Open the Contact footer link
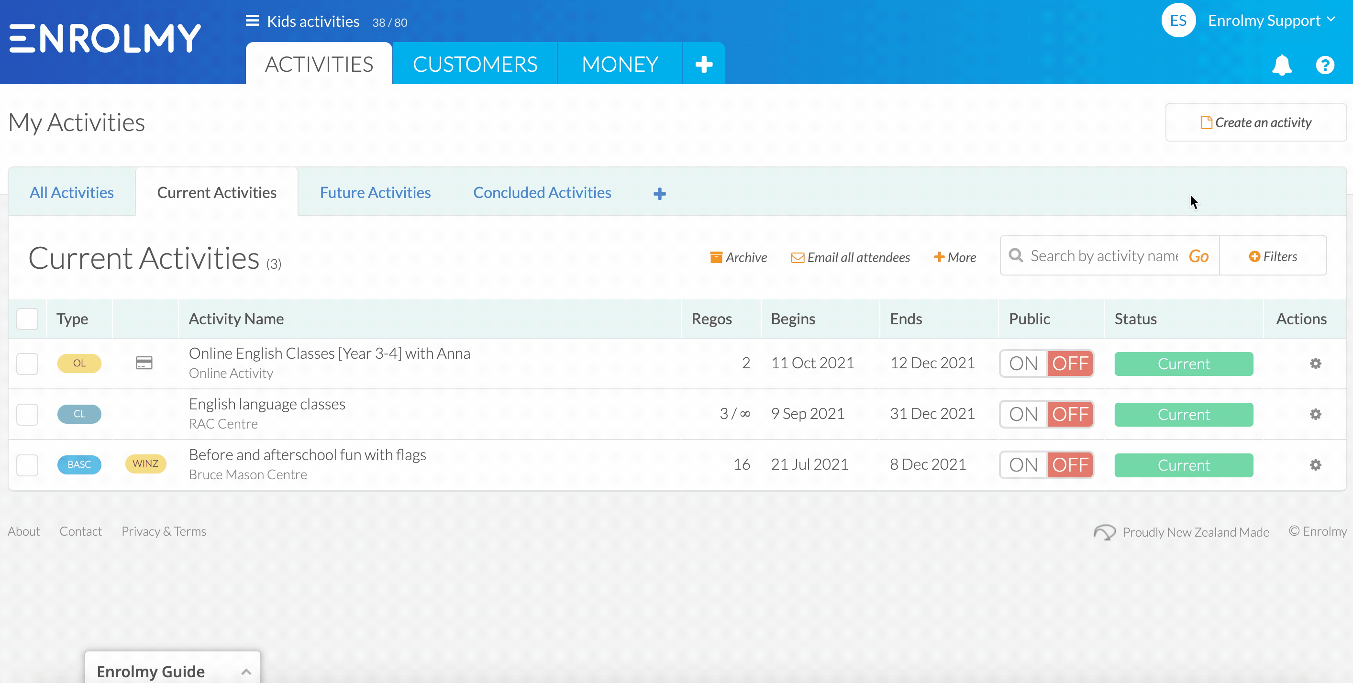 coord(80,531)
